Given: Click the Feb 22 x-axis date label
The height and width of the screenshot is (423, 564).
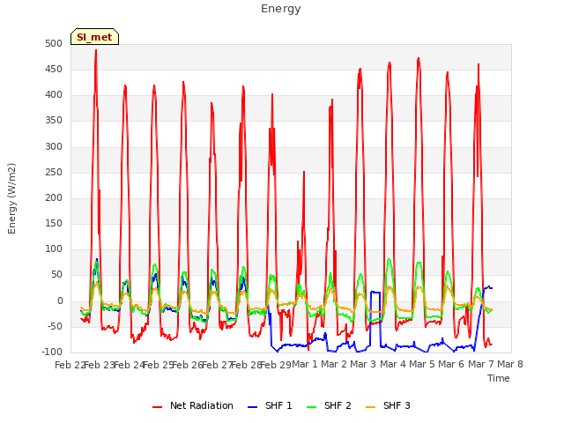Looking at the screenshot, I should pos(70,365).
